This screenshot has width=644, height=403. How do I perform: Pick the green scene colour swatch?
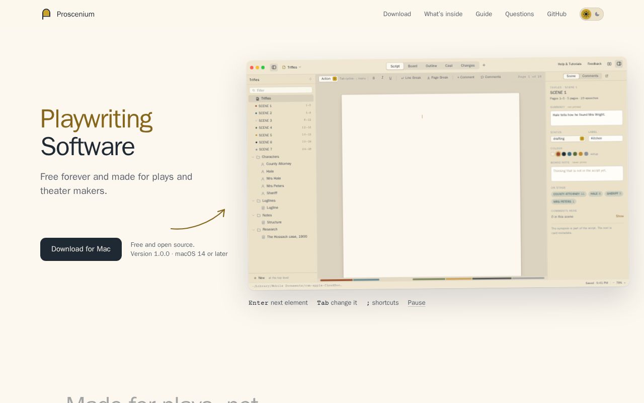(575, 154)
